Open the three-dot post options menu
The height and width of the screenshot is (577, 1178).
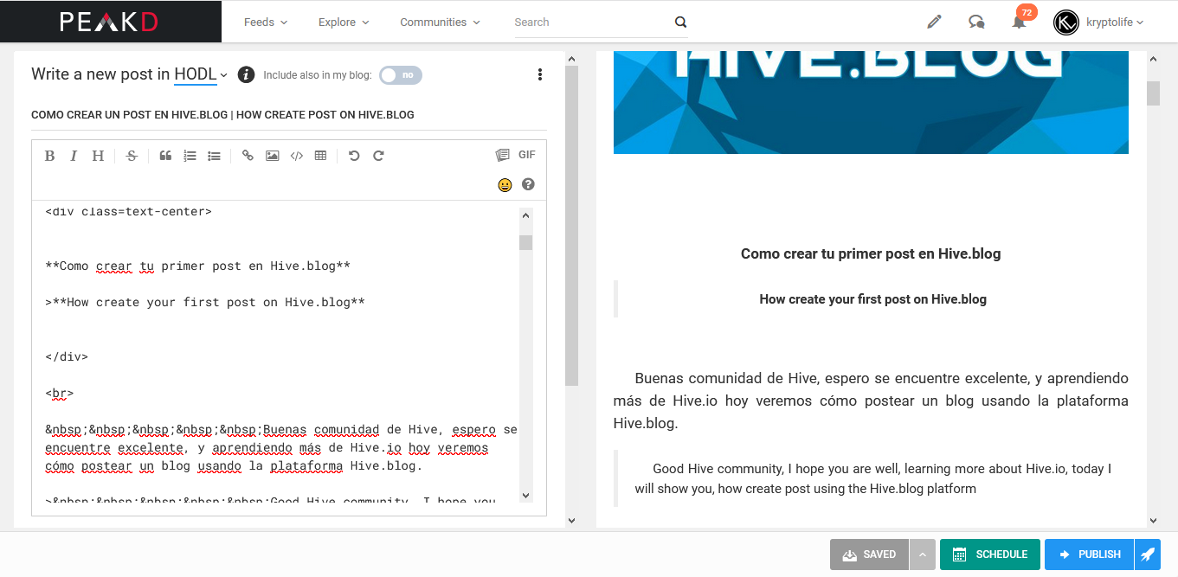click(x=540, y=74)
